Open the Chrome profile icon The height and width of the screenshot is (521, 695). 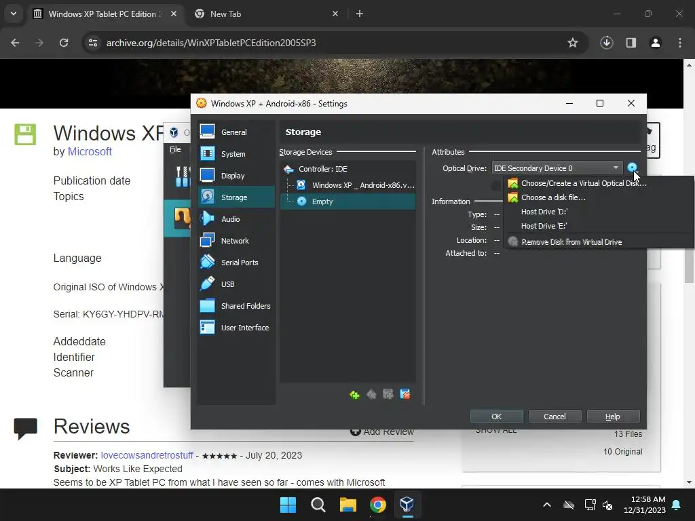(x=655, y=43)
